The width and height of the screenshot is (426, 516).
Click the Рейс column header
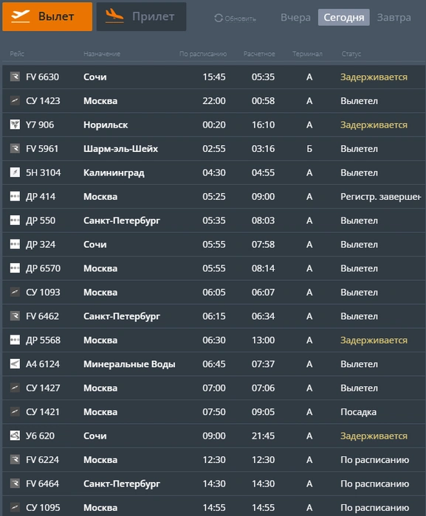click(17, 54)
